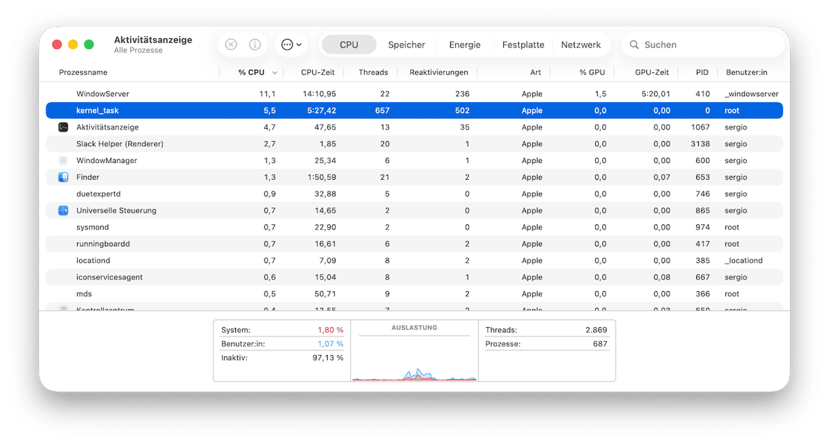Click the yellow minimize window button
The width and height of the screenshot is (829, 443).
73,44
